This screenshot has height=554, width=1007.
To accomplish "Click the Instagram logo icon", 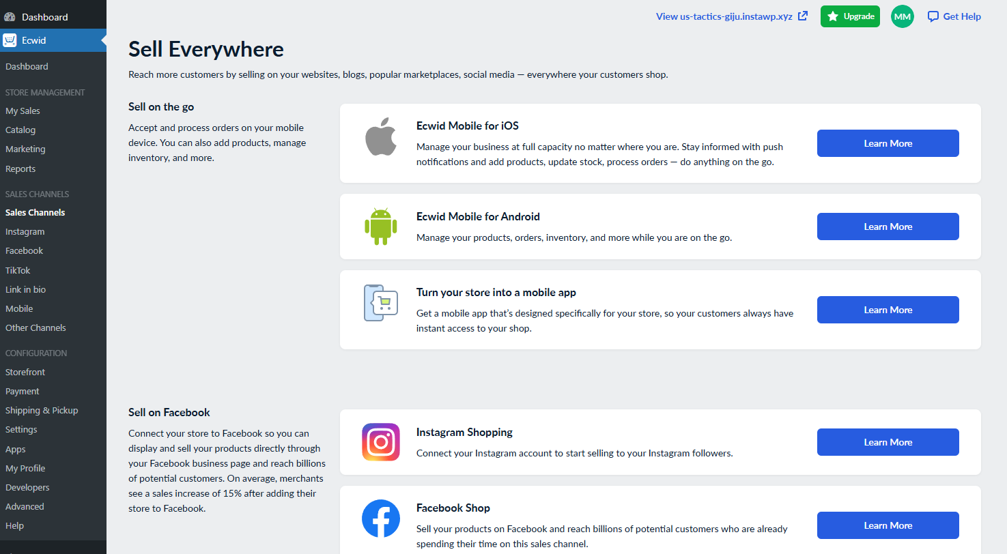I will click(381, 442).
